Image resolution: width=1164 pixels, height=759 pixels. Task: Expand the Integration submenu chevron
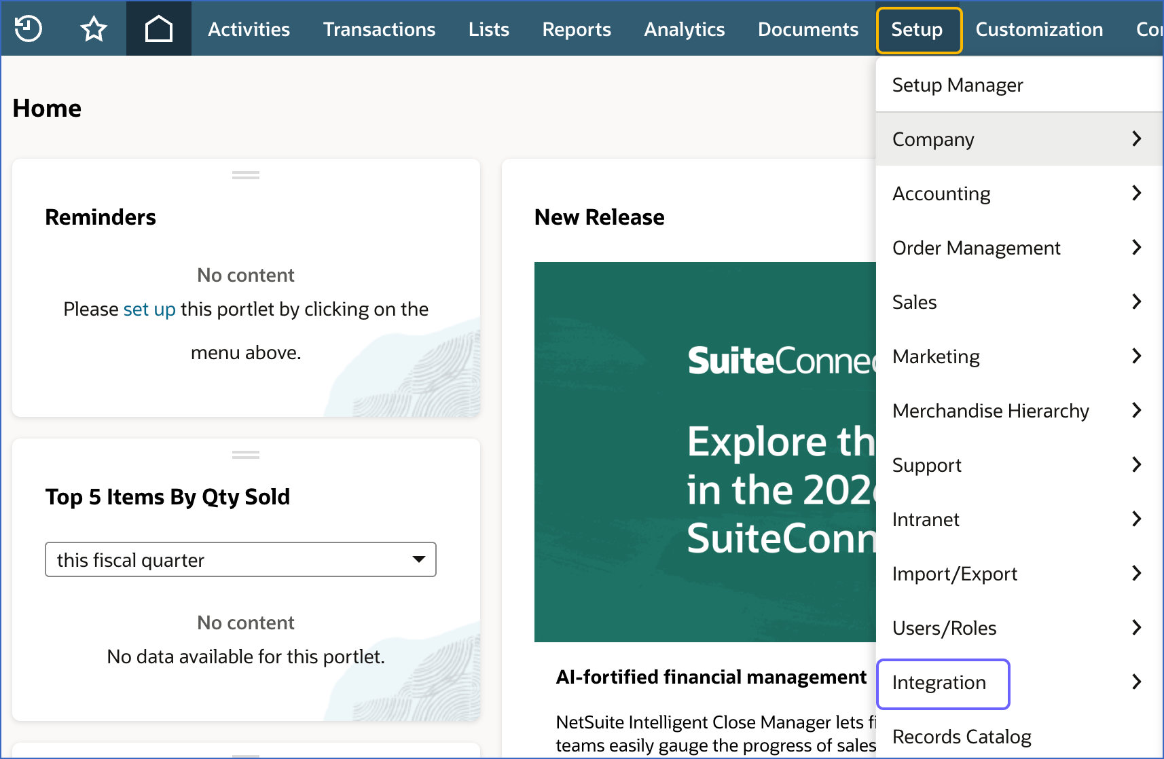click(1137, 682)
